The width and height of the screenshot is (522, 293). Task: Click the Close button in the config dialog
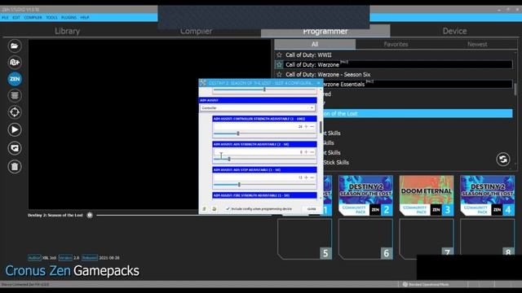coord(312,209)
